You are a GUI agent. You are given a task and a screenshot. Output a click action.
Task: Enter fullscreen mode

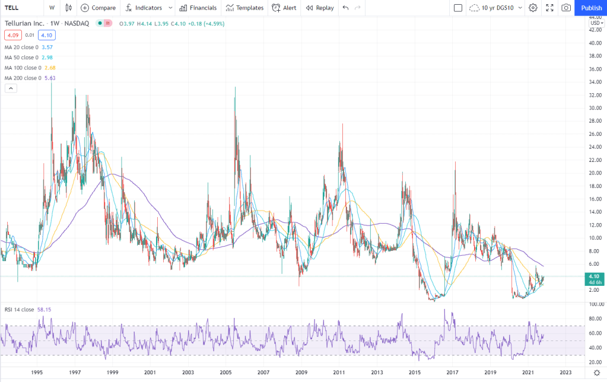[549, 8]
